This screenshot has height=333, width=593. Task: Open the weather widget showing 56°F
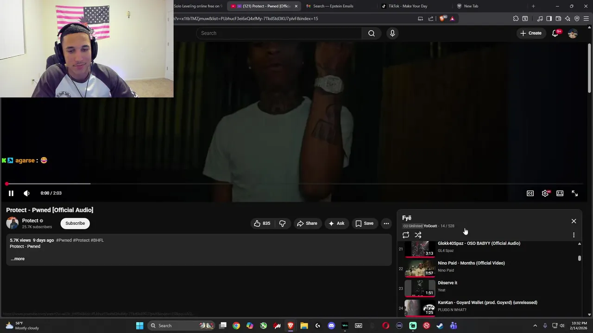coord(21,326)
